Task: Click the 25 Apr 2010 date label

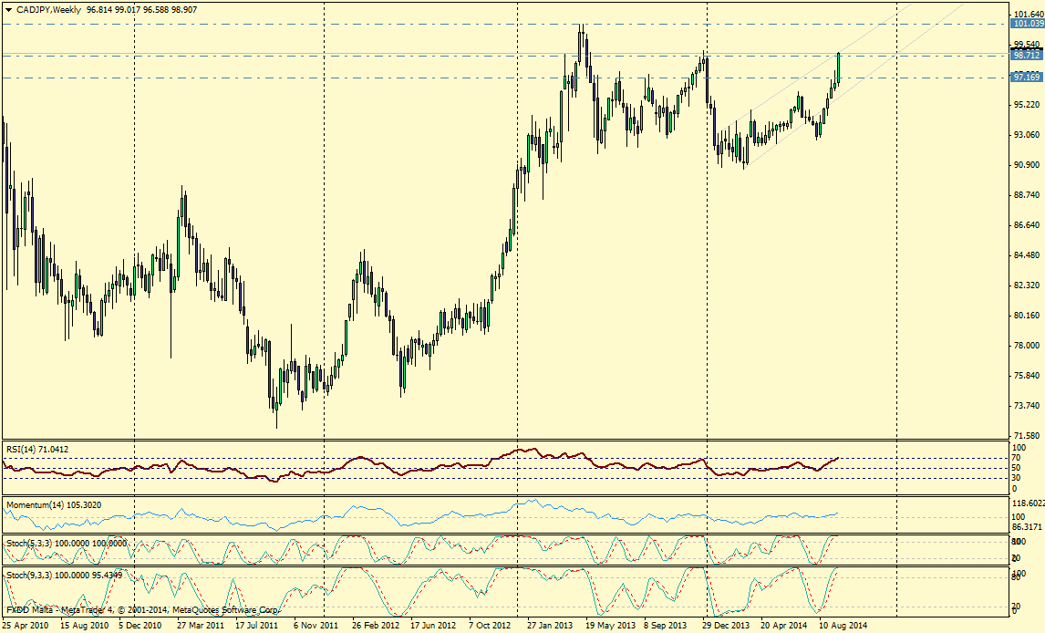Action: (x=26, y=626)
